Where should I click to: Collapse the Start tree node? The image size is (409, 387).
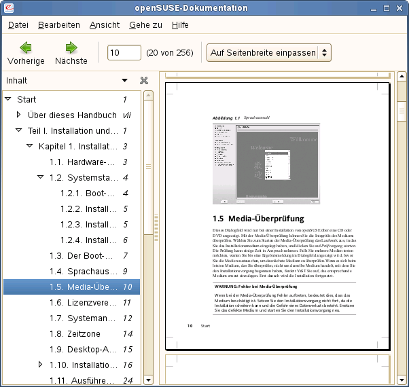tap(8, 99)
